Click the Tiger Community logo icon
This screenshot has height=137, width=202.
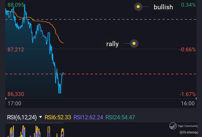[173, 126]
